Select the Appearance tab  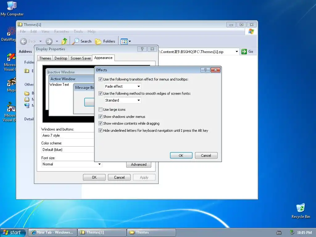tap(103, 58)
